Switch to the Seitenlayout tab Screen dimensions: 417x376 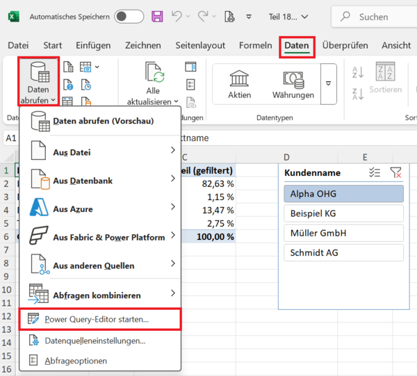coord(200,45)
